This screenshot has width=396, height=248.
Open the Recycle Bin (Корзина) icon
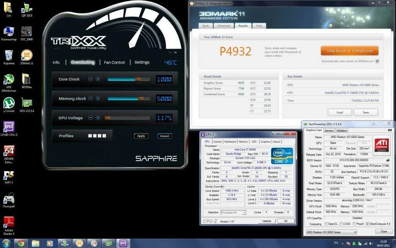[x=9, y=57]
